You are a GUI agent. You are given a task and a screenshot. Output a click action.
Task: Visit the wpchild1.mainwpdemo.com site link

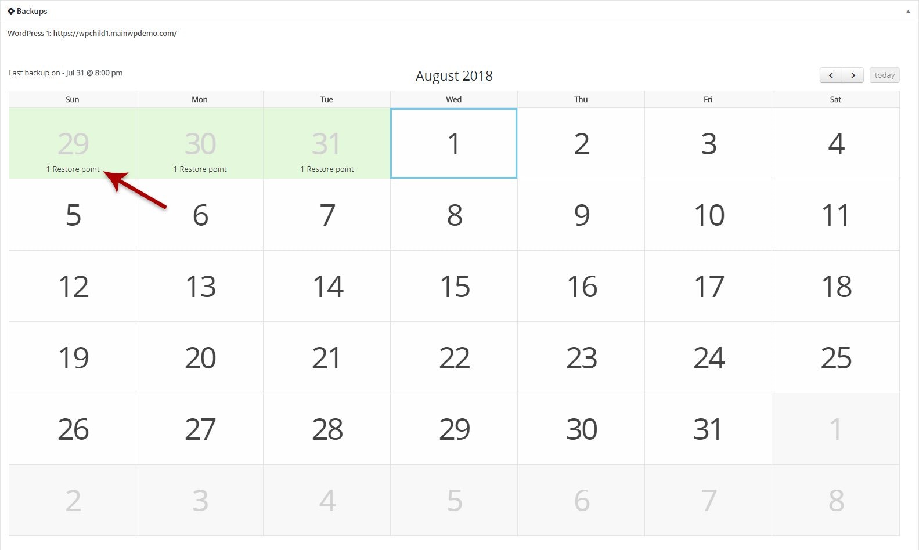[114, 33]
